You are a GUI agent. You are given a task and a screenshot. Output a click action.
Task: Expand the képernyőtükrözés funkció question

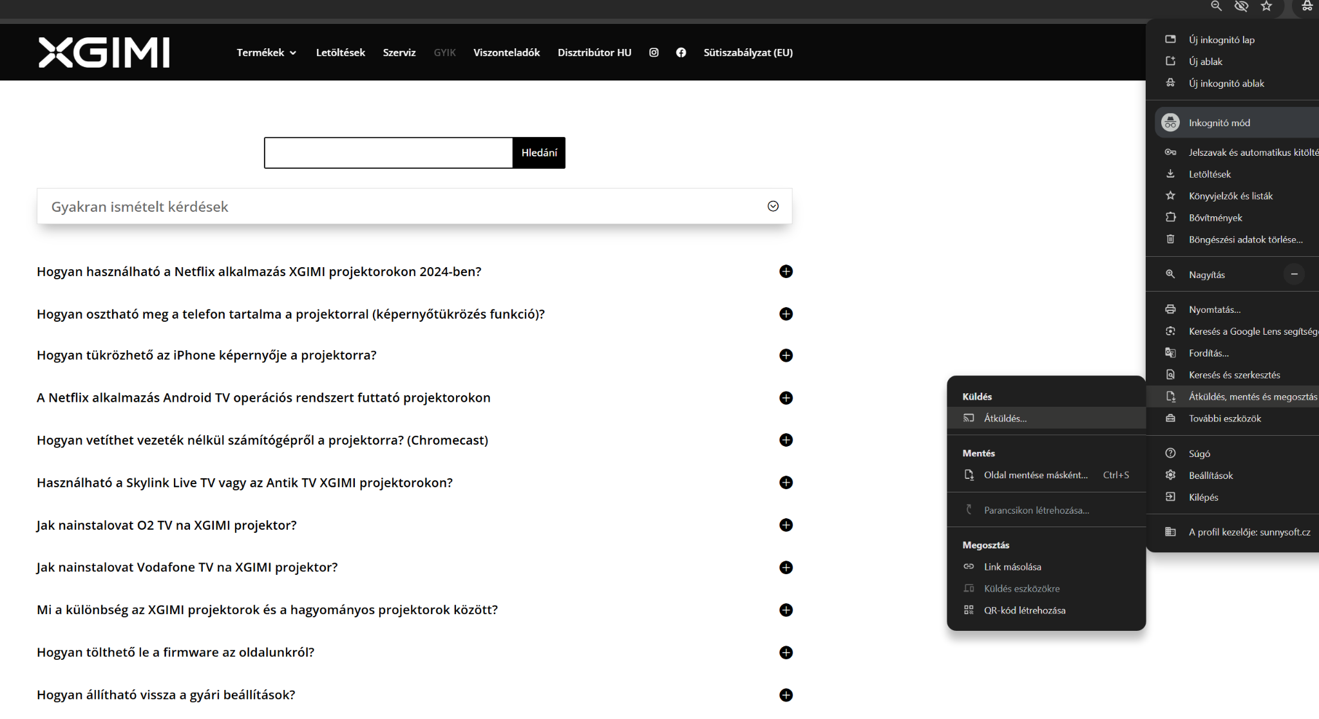click(x=786, y=314)
